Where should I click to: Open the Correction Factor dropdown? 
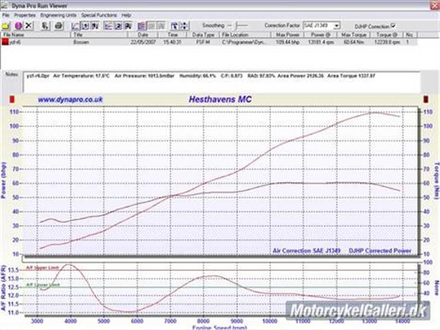337,26
